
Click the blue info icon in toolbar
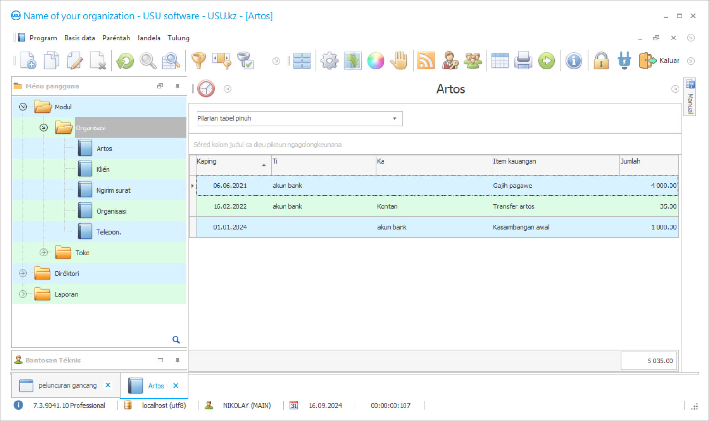(x=574, y=61)
